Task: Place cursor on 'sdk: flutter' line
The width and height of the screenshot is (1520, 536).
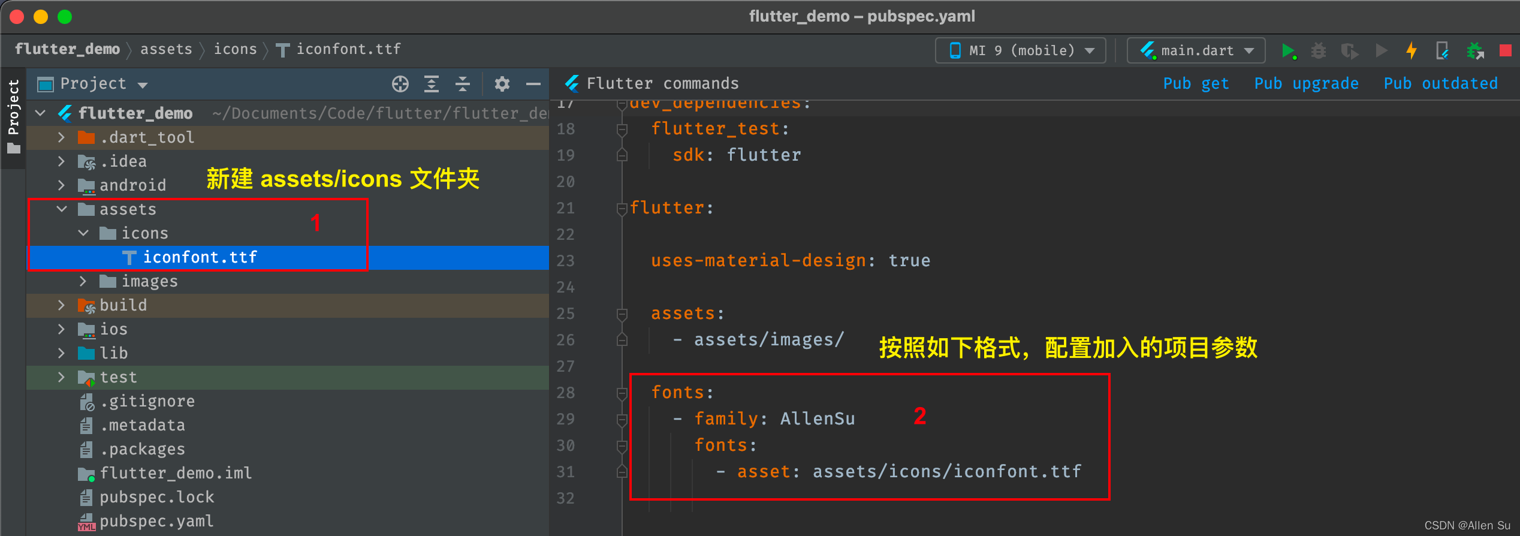Action: (x=737, y=155)
